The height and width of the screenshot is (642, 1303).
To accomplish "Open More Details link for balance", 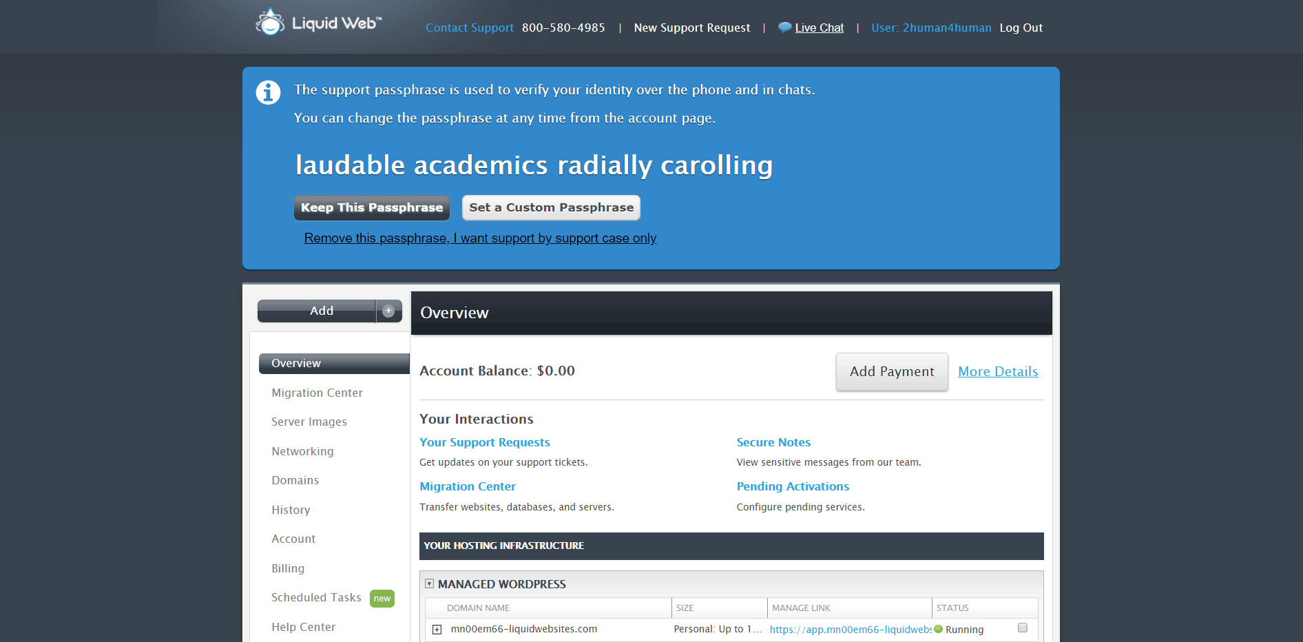I will (x=998, y=371).
